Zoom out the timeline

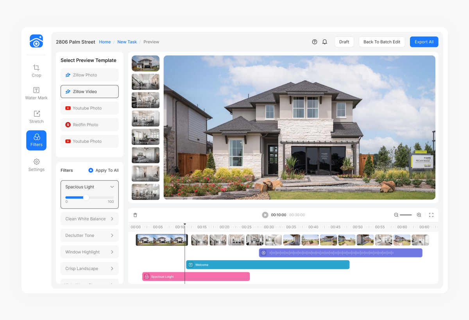[x=396, y=215]
